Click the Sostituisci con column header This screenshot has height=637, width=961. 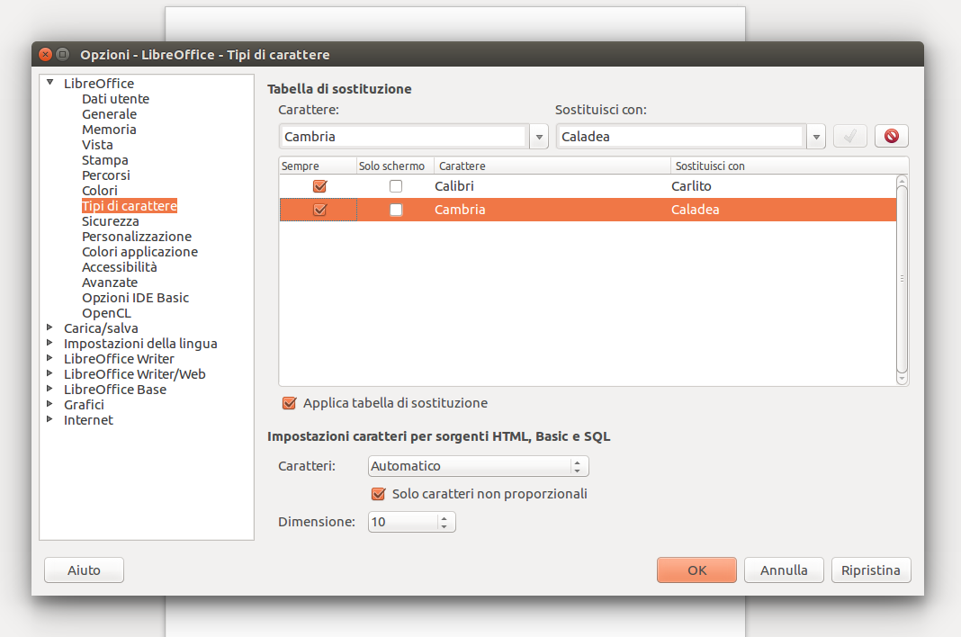point(789,166)
